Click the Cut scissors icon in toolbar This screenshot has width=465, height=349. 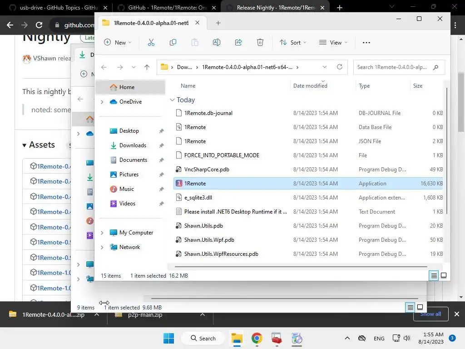[x=151, y=42]
